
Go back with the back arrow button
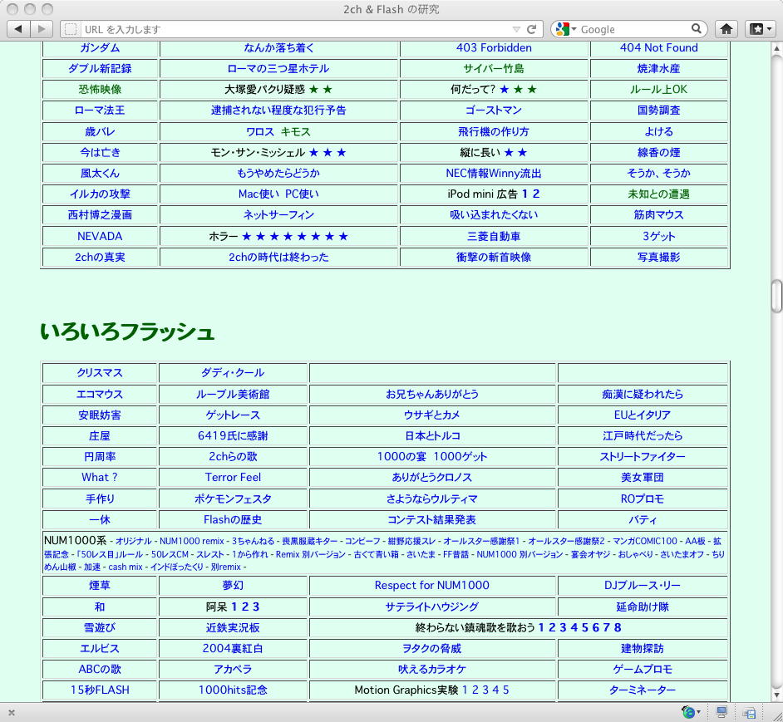pos(18,29)
